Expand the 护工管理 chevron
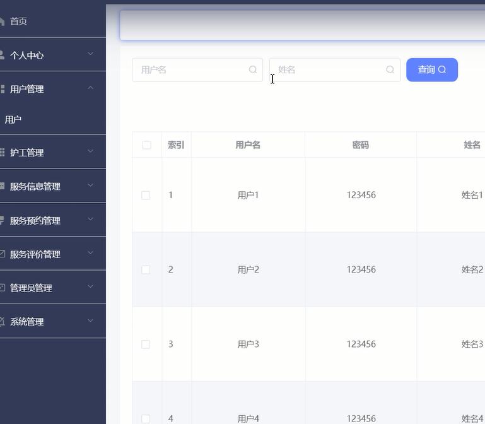Screen dimensions: 485x424 pos(90,151)
